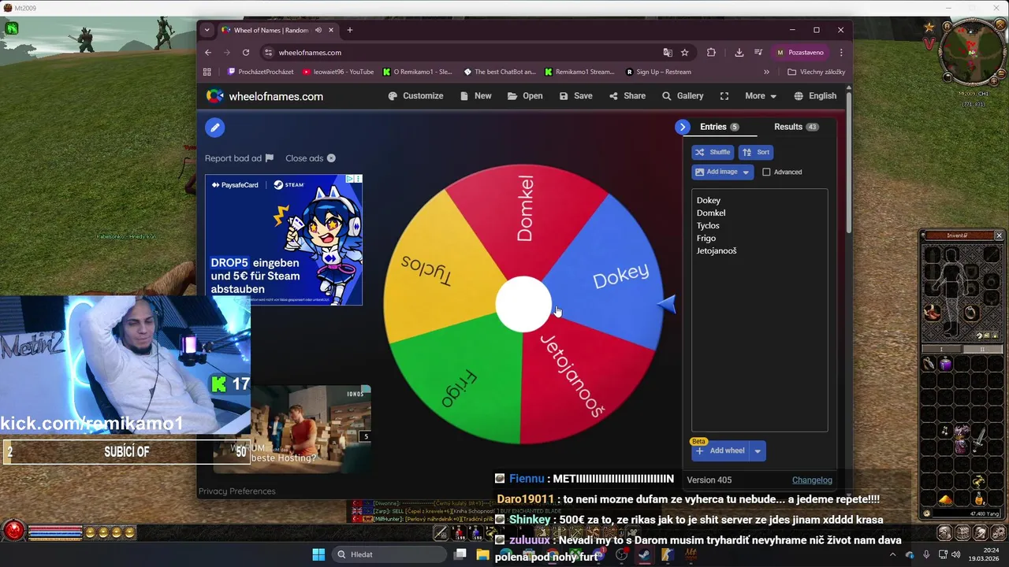The image size is (1009, 567).
Task: Shuffle the wheel entries
Action: (713, 152)
